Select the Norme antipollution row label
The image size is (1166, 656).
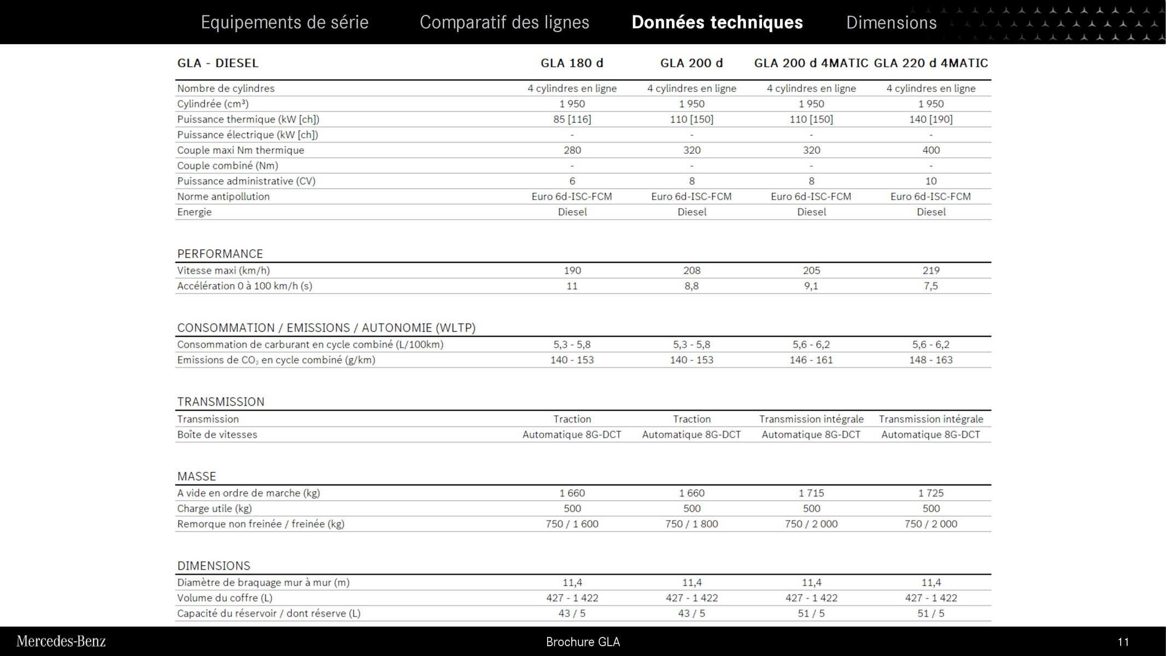(223, 196)
